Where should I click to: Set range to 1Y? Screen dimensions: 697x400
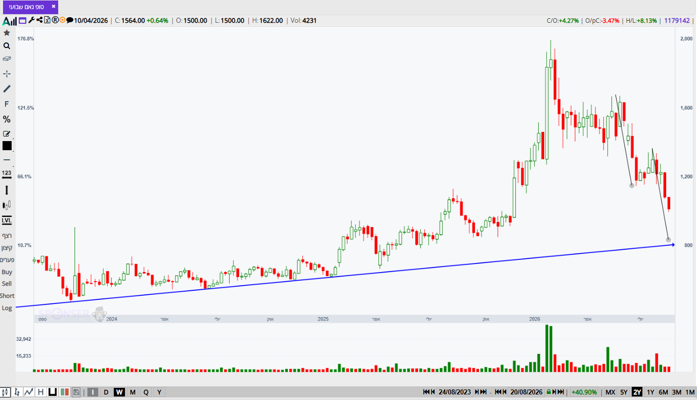tap(650, 392)
